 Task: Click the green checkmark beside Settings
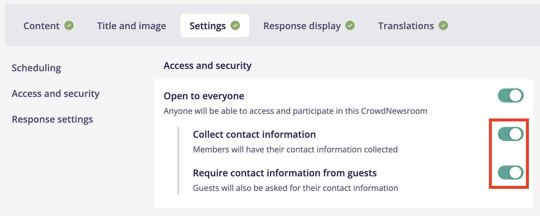[x=235, y=25]
